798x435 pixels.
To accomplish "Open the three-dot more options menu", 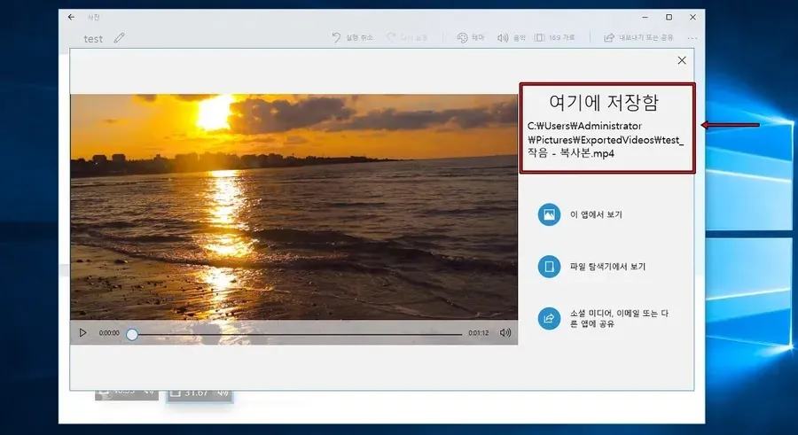I will click(692, 38).
